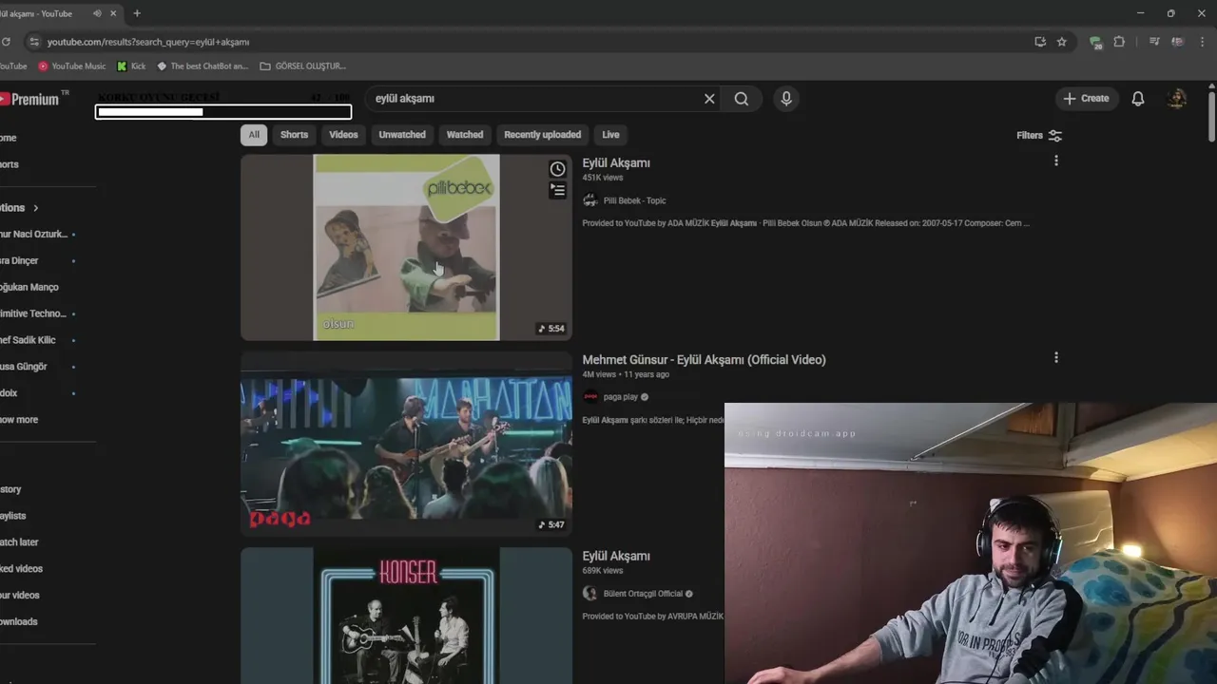Screen dimensions: 1217x684
Task: Open the Bülent Ortaçgil Official channel name
Action: pos(643,594)
